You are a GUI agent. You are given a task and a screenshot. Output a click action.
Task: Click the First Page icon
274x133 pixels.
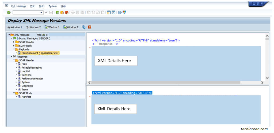pyautogui.click(x=89, y=12)
